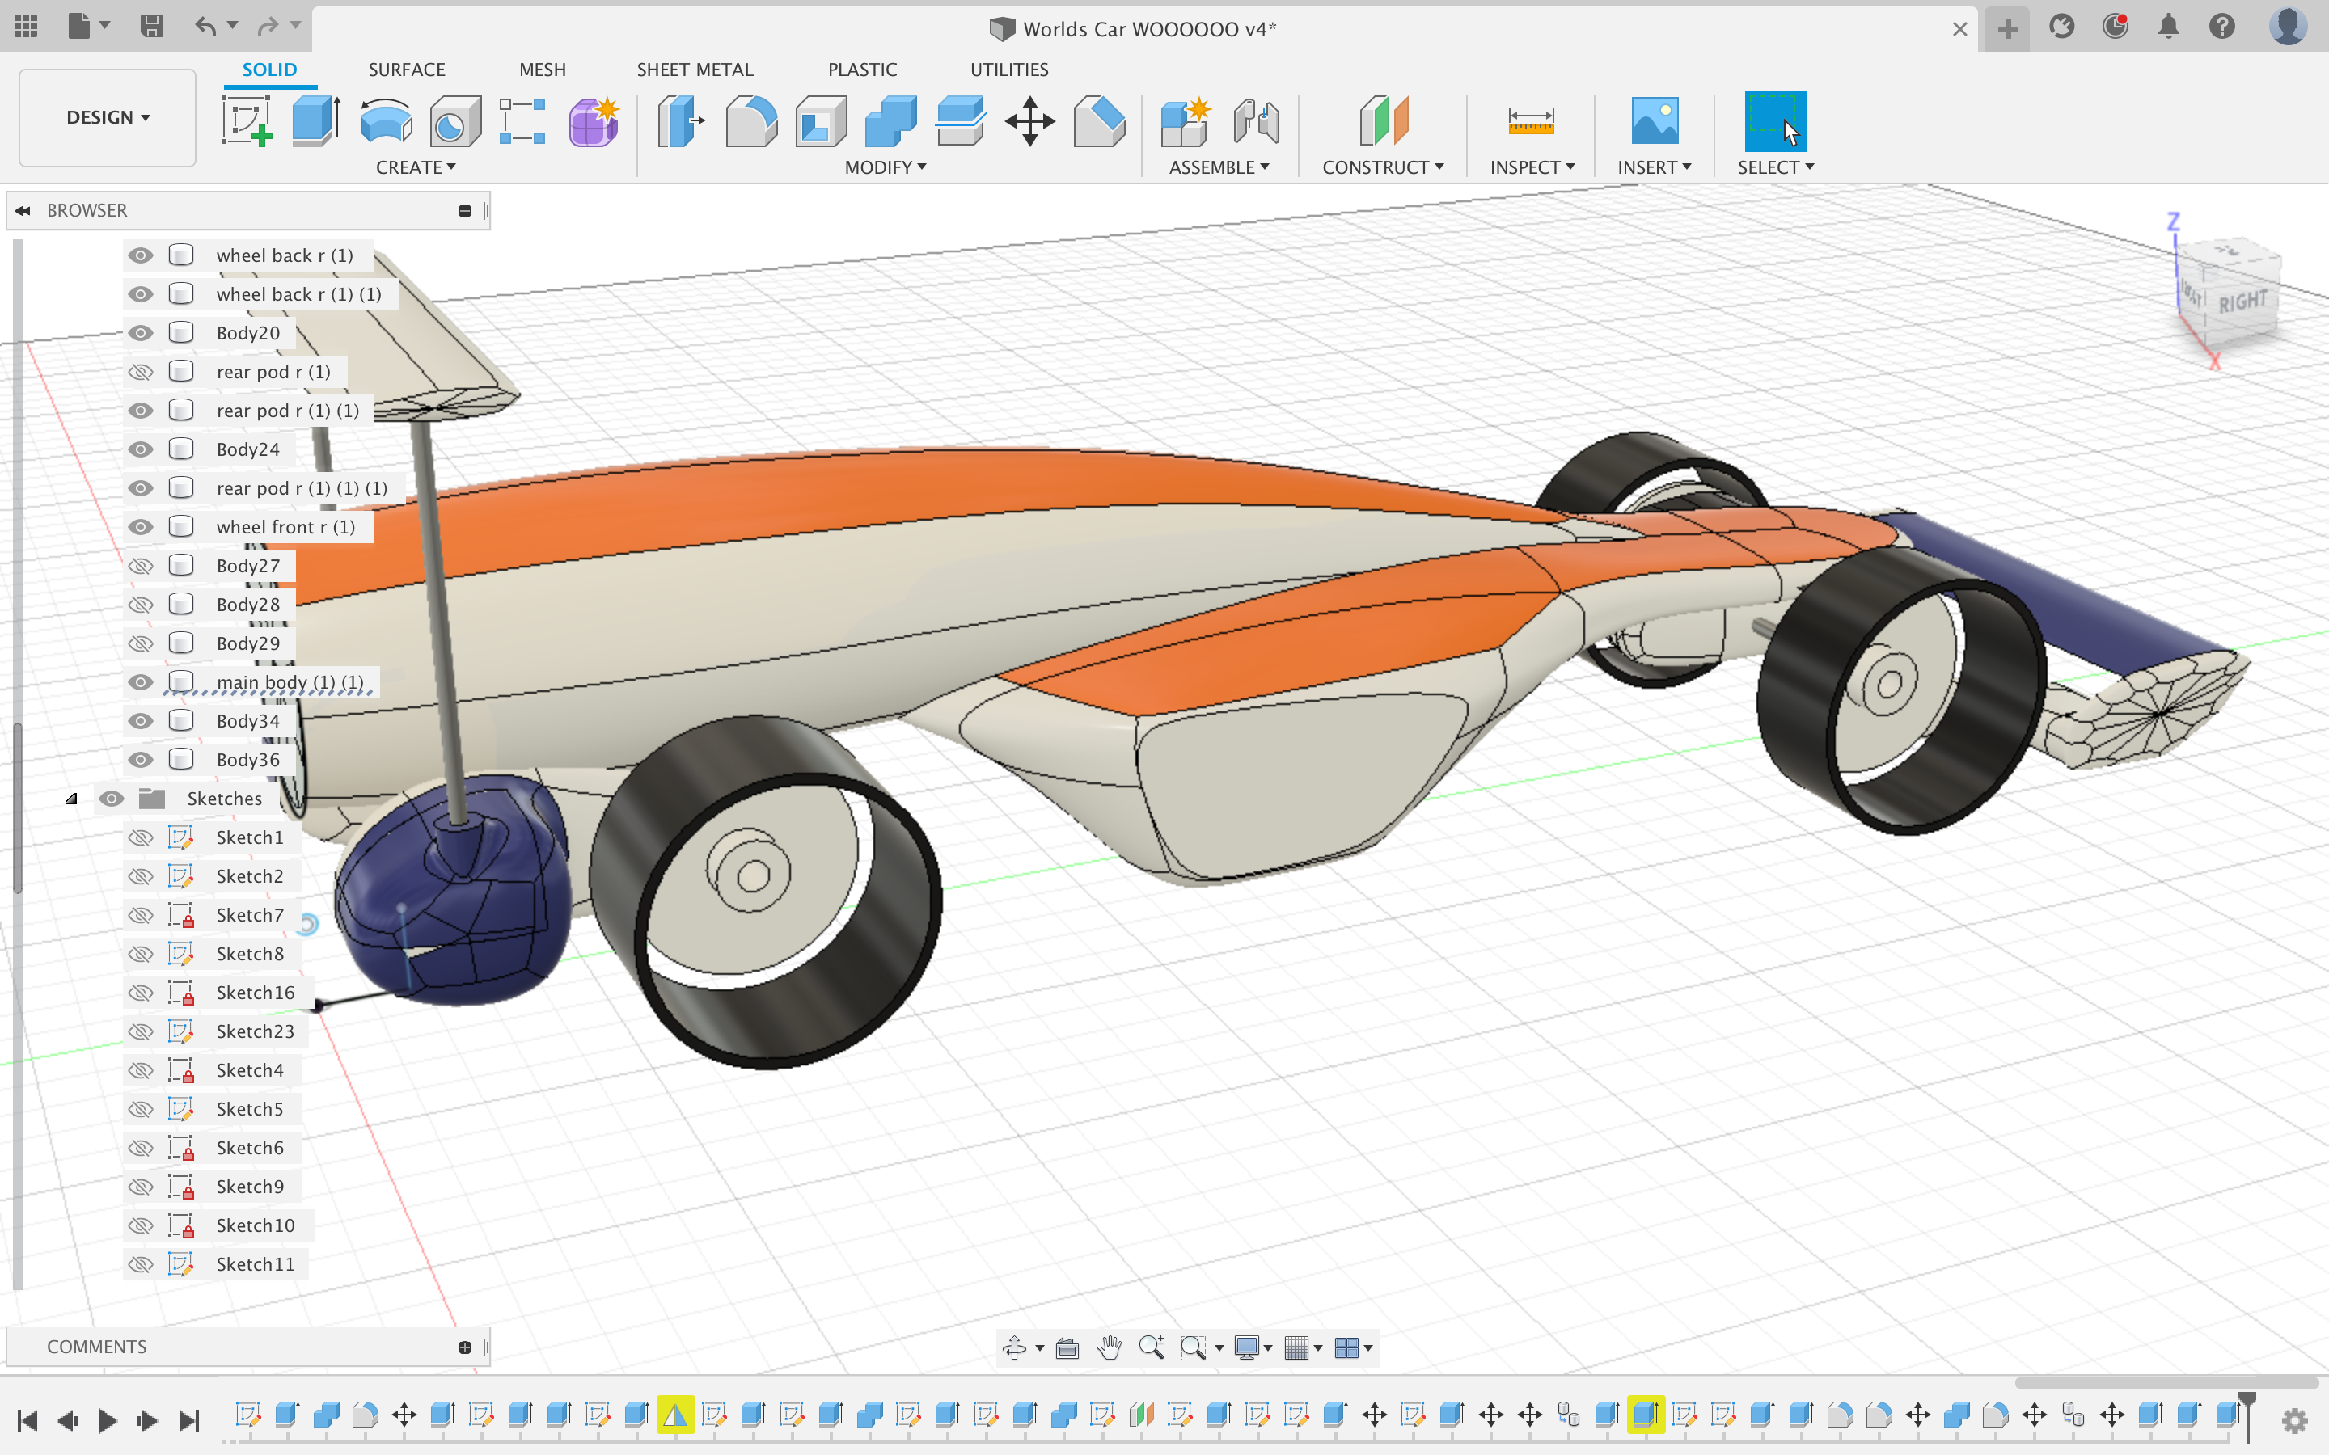
Task: Open the UTILITIES tab
Action: click(1008, 69)
